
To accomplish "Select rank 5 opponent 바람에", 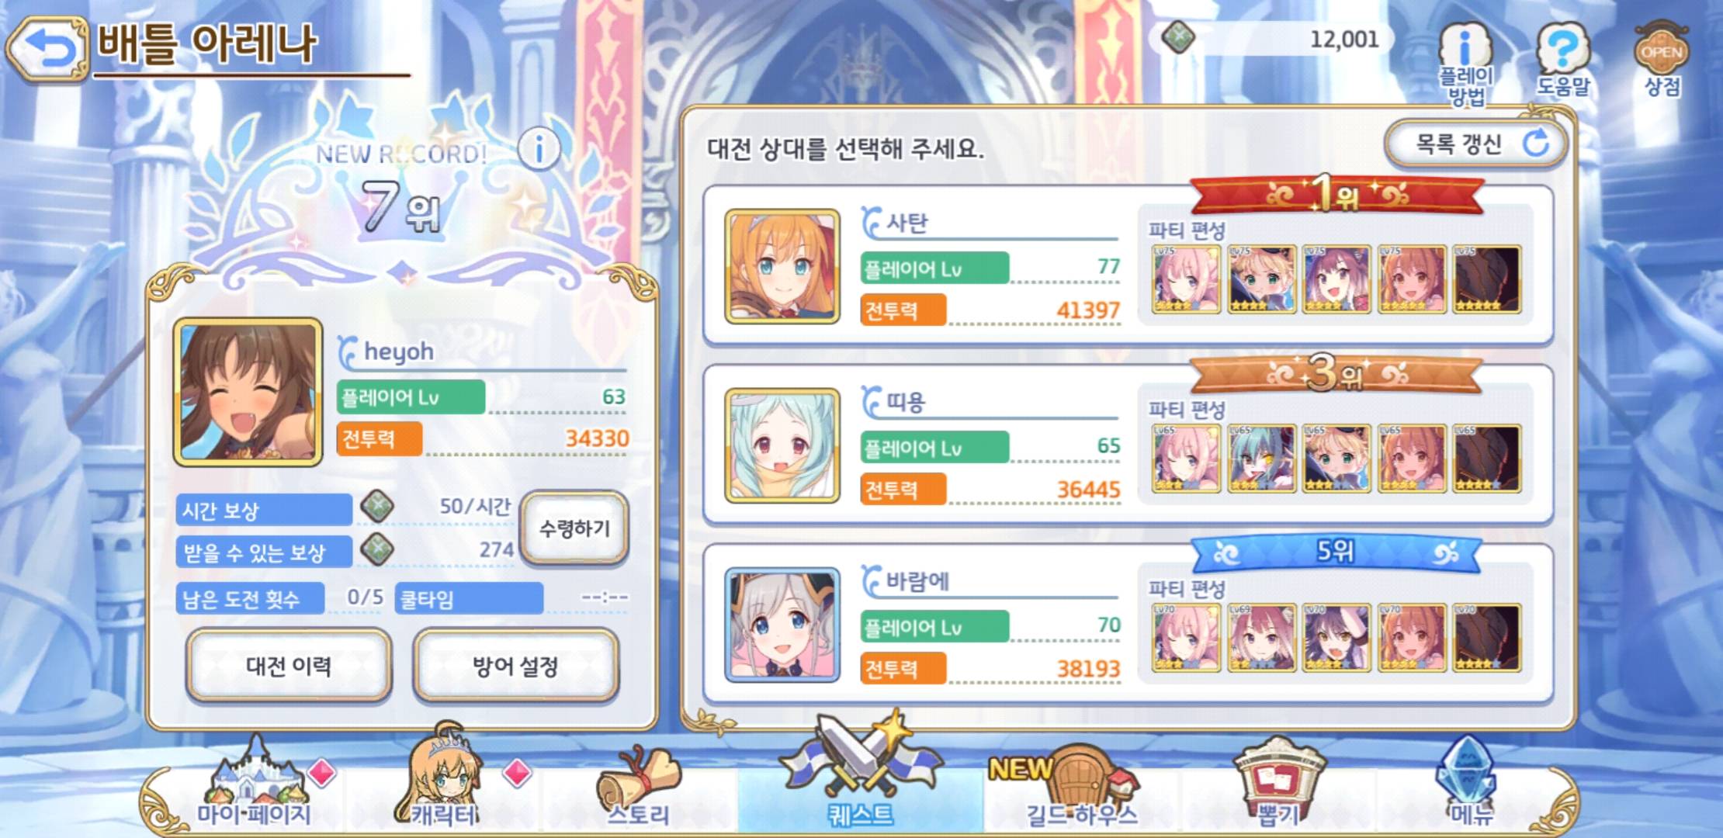I will tap(1128, 625).
